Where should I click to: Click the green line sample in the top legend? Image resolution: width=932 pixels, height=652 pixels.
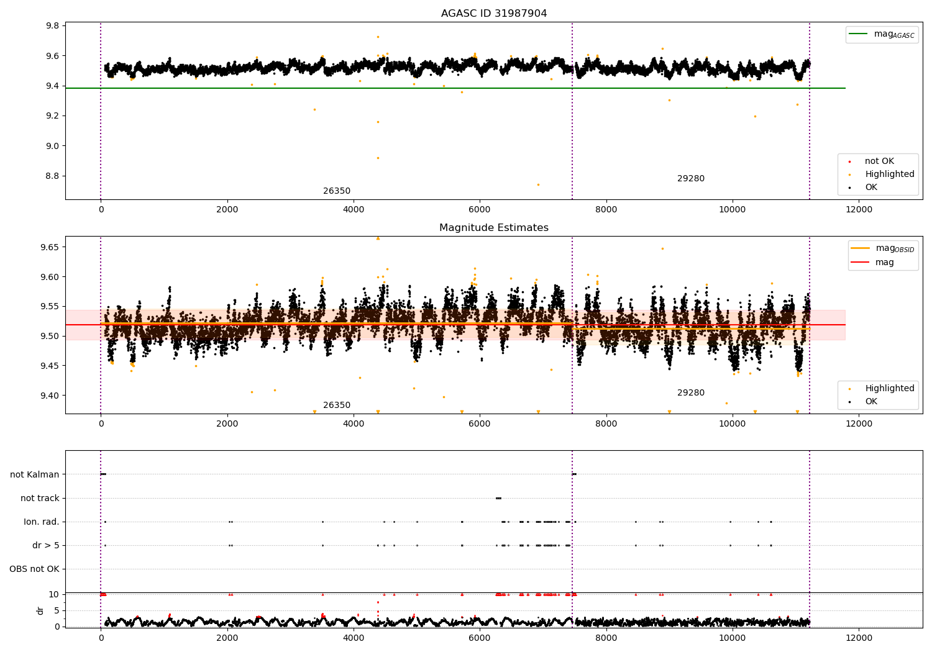point(859,34)
